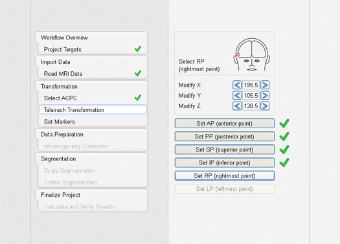Image resolution: width=340 pixels, height=244 pixels.
Task: Increase Modify X value with right arrow
Action: (265, 85)
